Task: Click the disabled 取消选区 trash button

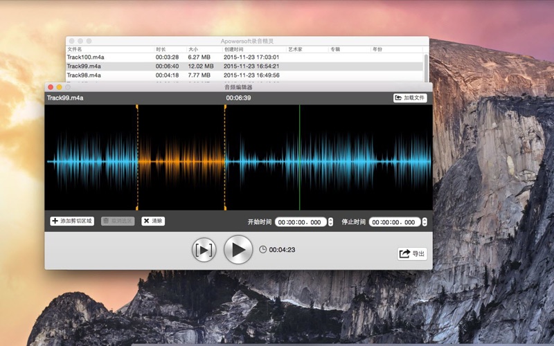Action: click(118, 221)
